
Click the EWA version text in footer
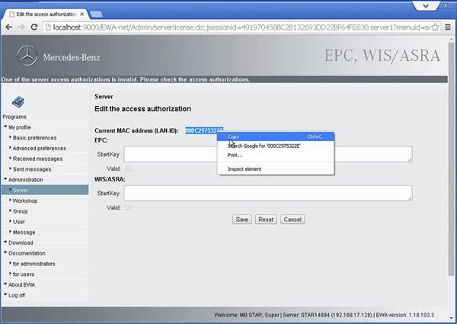coord(405,315)
